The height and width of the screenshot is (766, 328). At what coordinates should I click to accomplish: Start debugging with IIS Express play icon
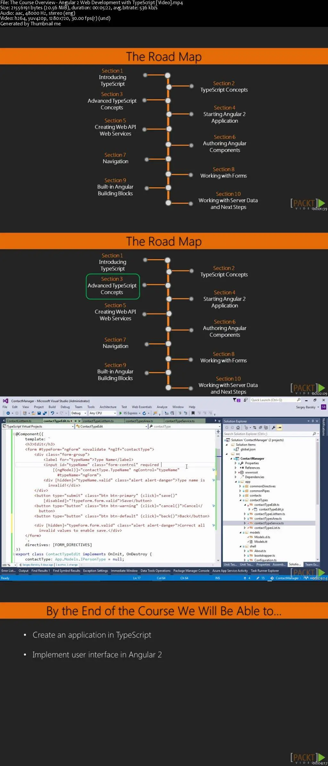121,413
